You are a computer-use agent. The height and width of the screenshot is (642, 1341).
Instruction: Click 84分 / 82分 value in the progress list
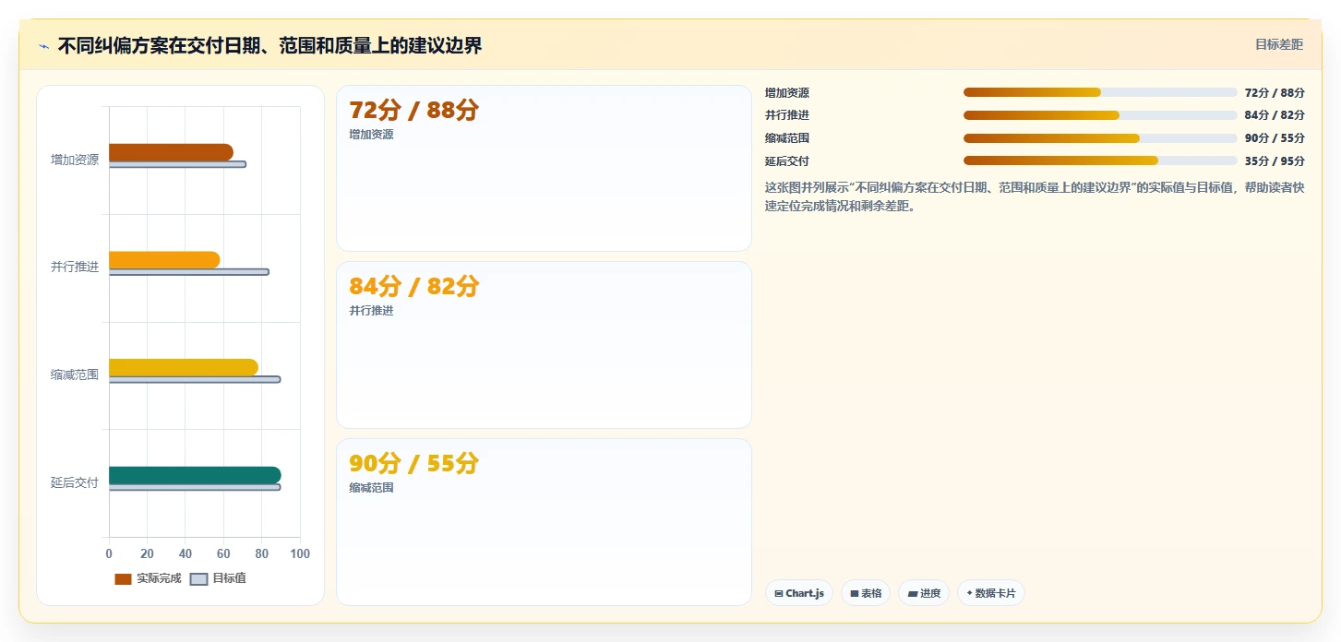click(1275, 115)
